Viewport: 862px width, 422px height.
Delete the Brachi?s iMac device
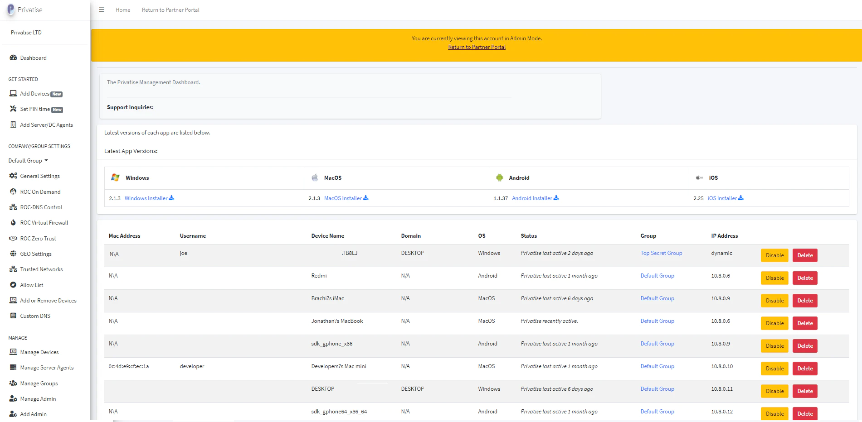click(x=805, y=301)
